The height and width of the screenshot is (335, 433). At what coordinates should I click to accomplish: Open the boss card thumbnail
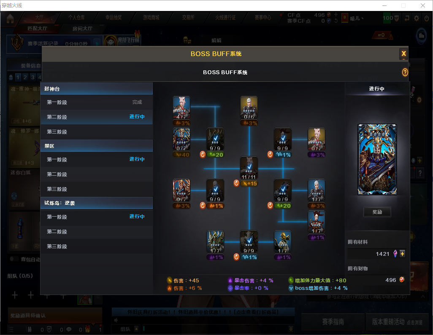point(377,159)
